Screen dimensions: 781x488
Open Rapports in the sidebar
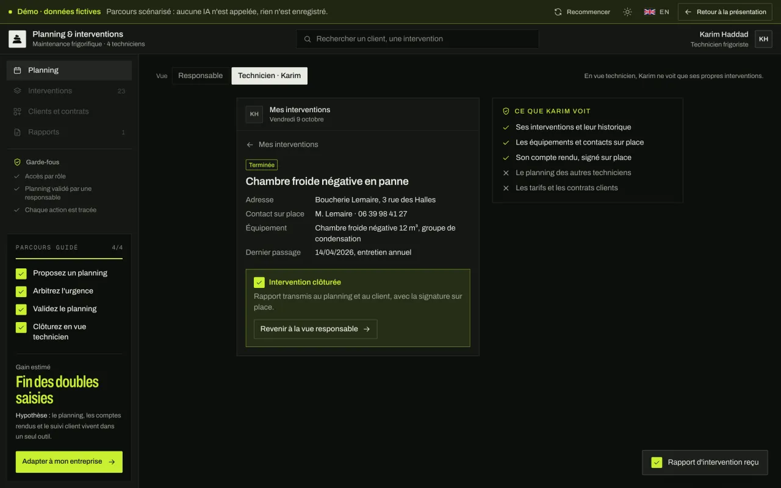click(x=69, y=132)
